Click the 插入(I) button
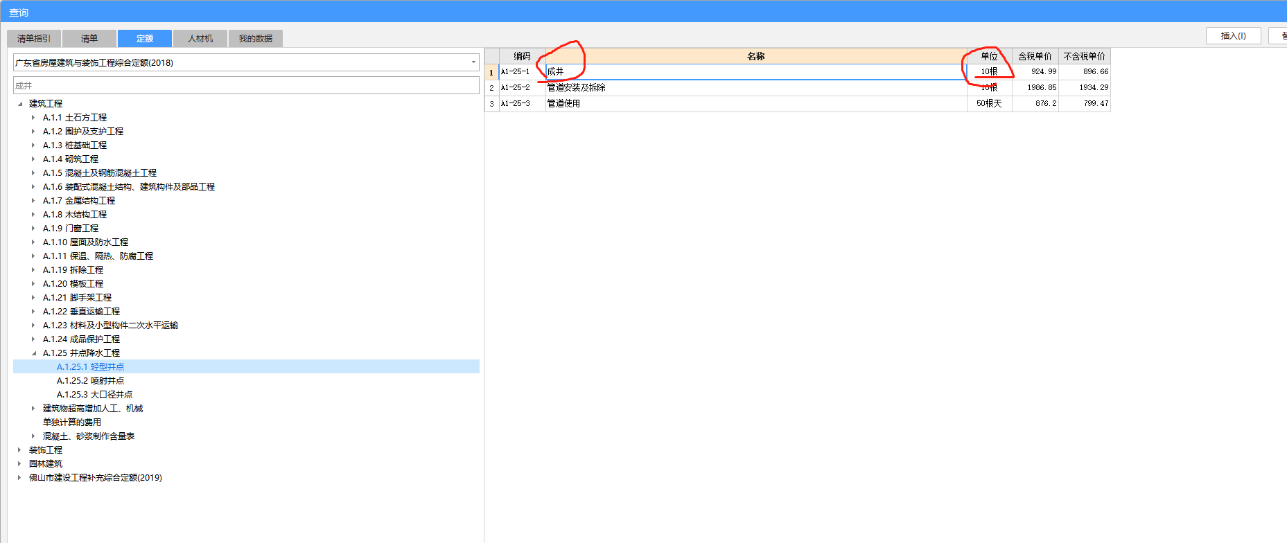The height and width of the screenshot is (543, 1287). click(x=1233, y=35)
